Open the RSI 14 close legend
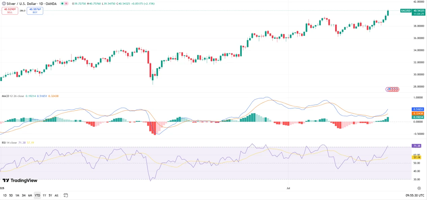Screen dimensions: 427x200 click(x=9, y=143)
